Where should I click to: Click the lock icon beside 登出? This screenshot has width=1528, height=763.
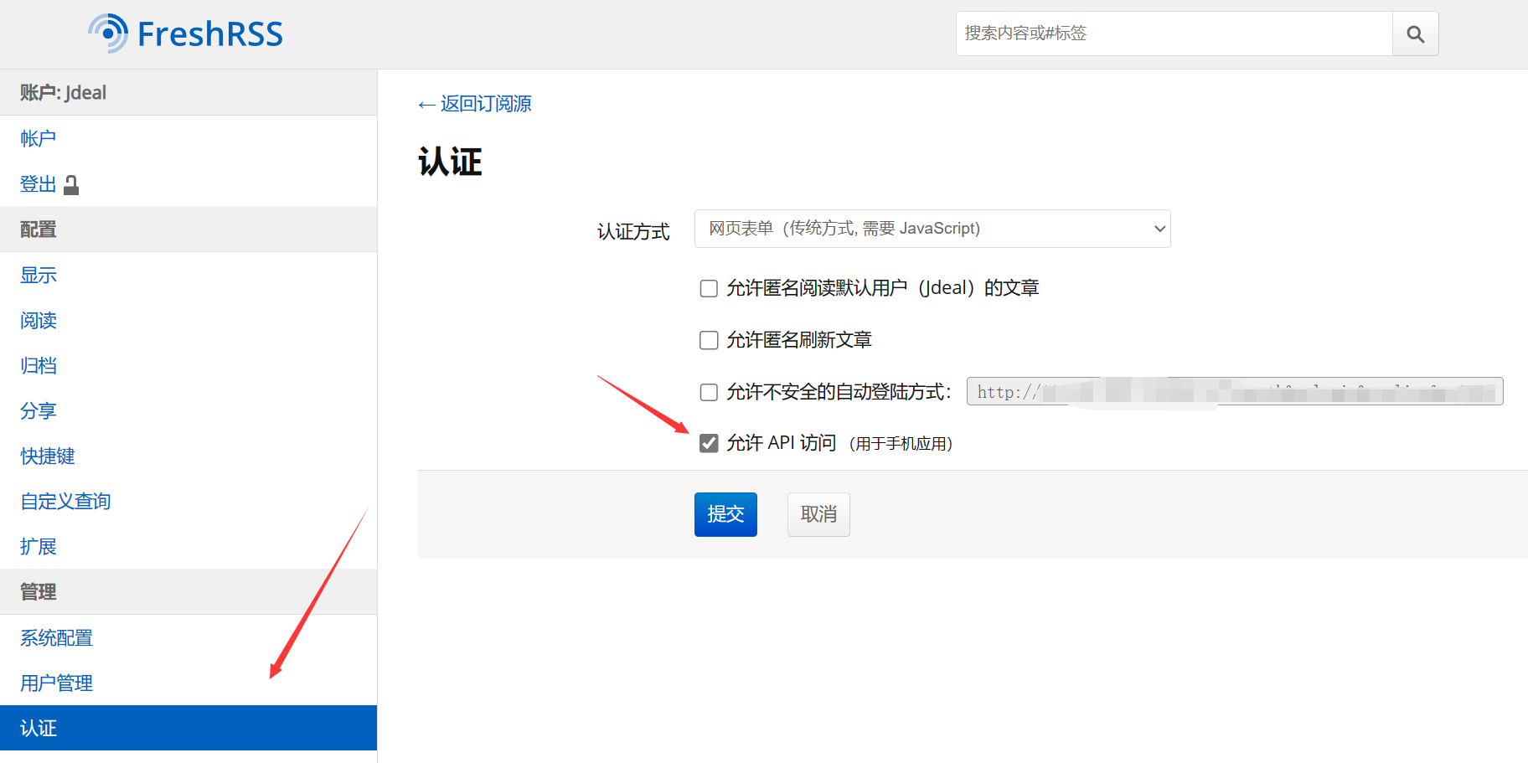(71, 185)
